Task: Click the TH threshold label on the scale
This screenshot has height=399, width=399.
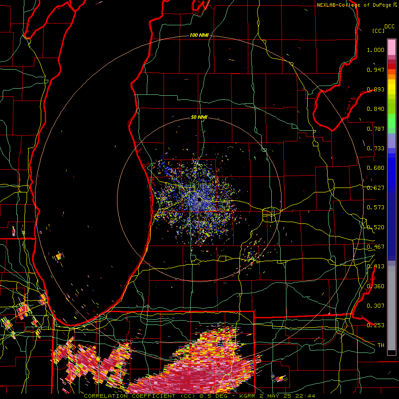Action: [381, 345]
